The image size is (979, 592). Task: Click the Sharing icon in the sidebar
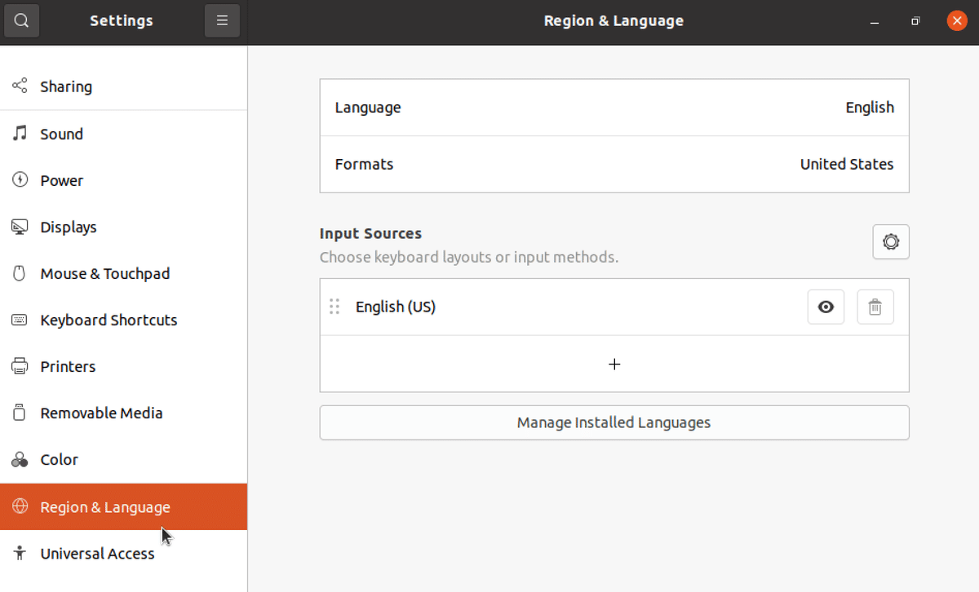coord(20,86)
